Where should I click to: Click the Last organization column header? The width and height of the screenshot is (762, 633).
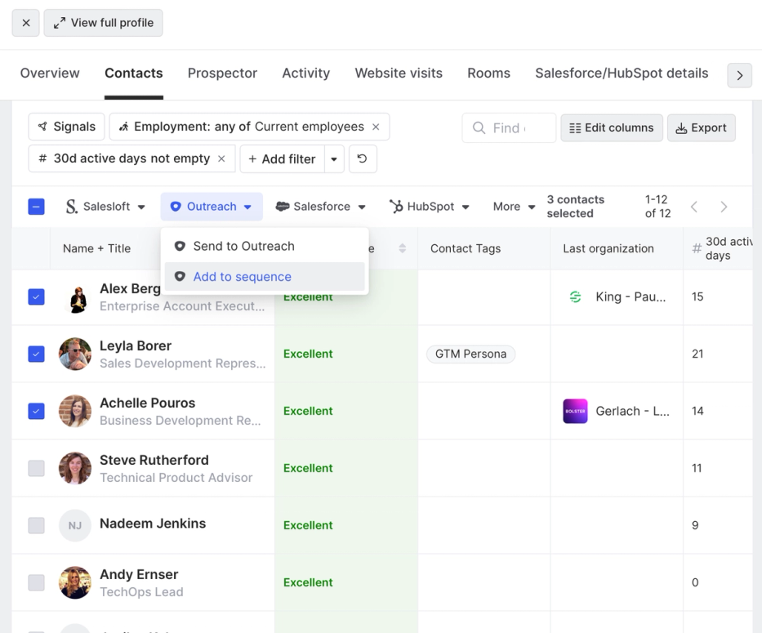tap(608, 248)
